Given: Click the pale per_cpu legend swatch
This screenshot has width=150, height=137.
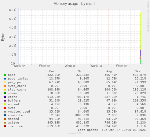Looking at the screenshot, I should pyautogui.click(x=5, y=82).
